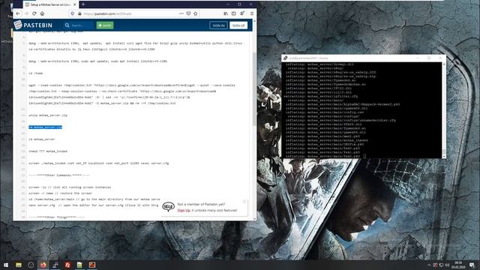
Task: Open the Firefox Library
Action: (226, 13)
